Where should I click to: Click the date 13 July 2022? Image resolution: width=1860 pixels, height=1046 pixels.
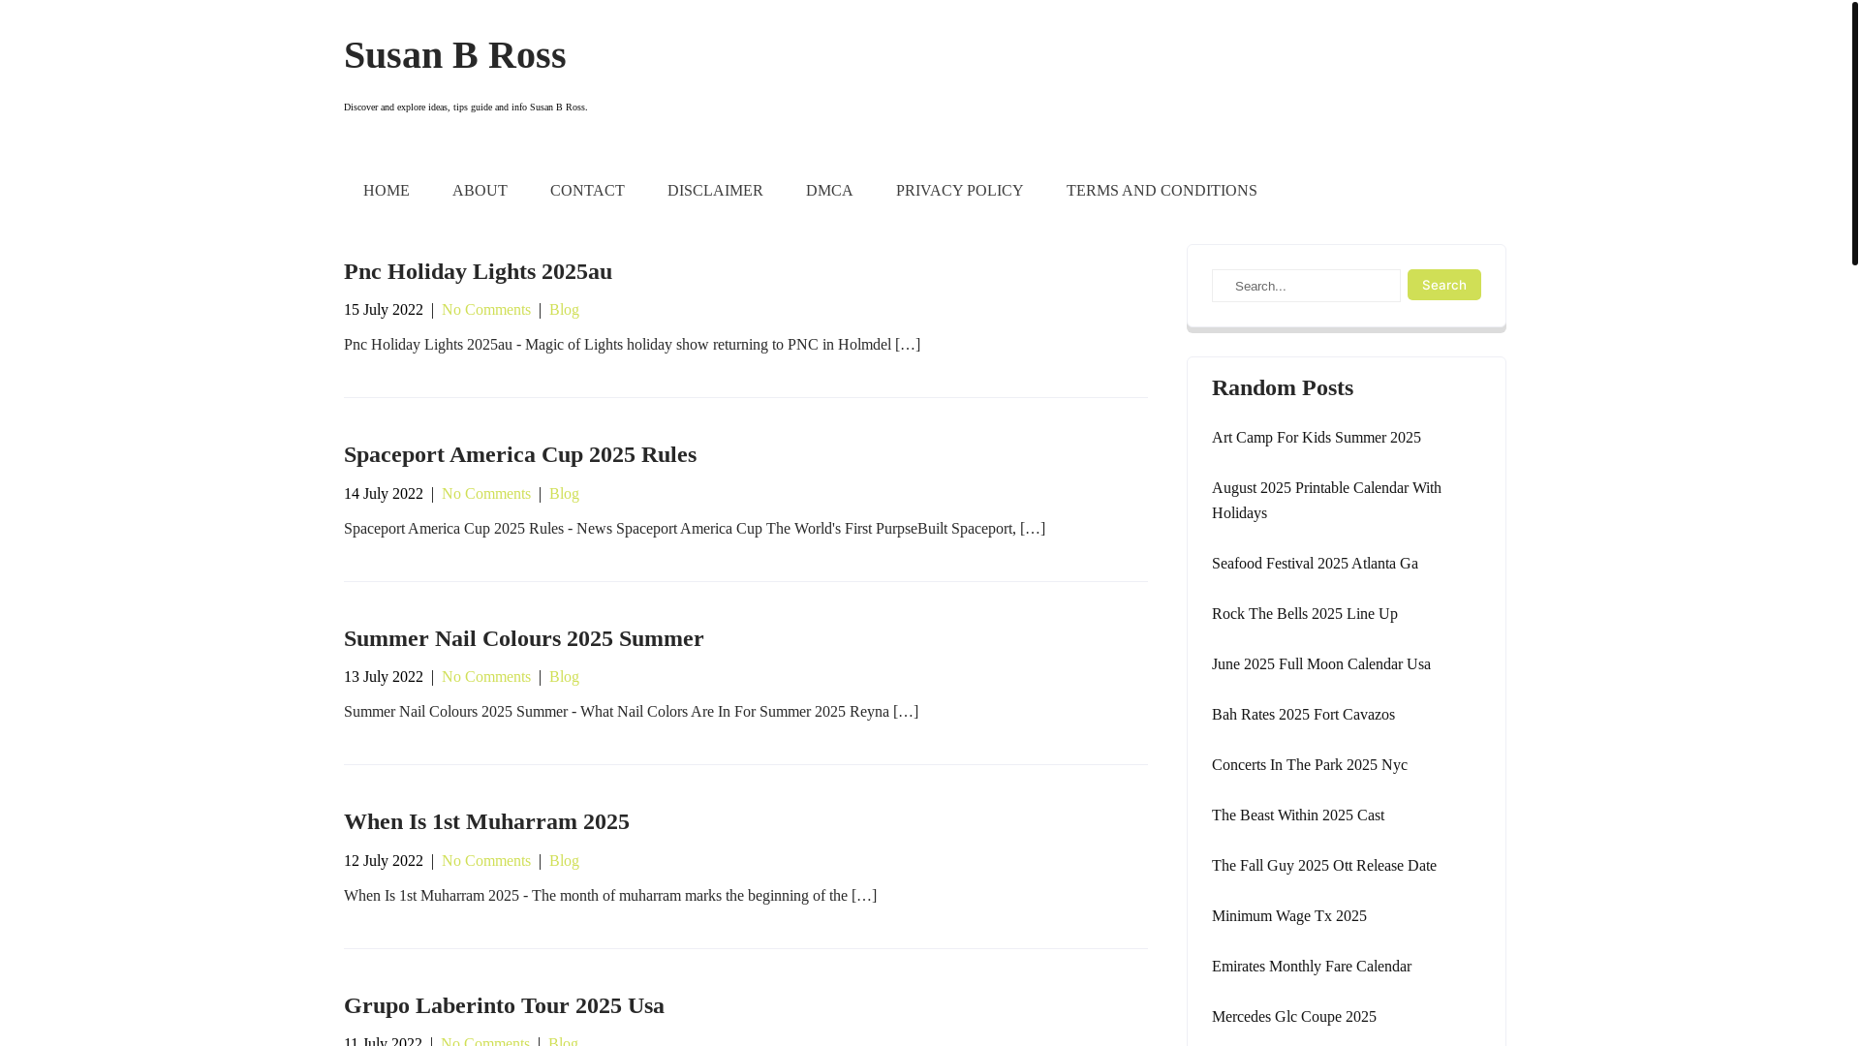(384, 677)
